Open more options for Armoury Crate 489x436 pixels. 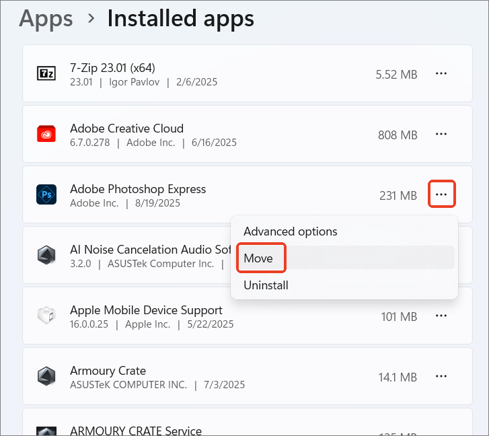[x=441, y=376]
